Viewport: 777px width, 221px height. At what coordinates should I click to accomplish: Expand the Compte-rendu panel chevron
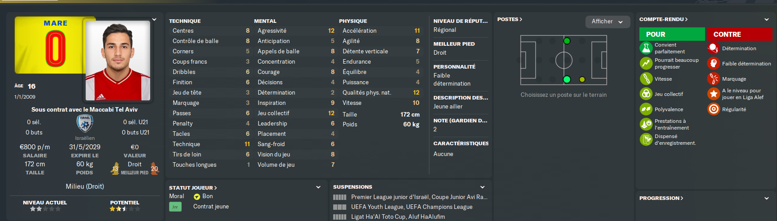point(766,20)
